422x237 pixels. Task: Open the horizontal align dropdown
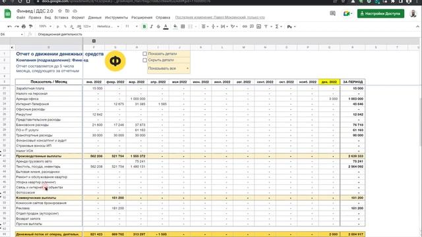pos(205,26)
